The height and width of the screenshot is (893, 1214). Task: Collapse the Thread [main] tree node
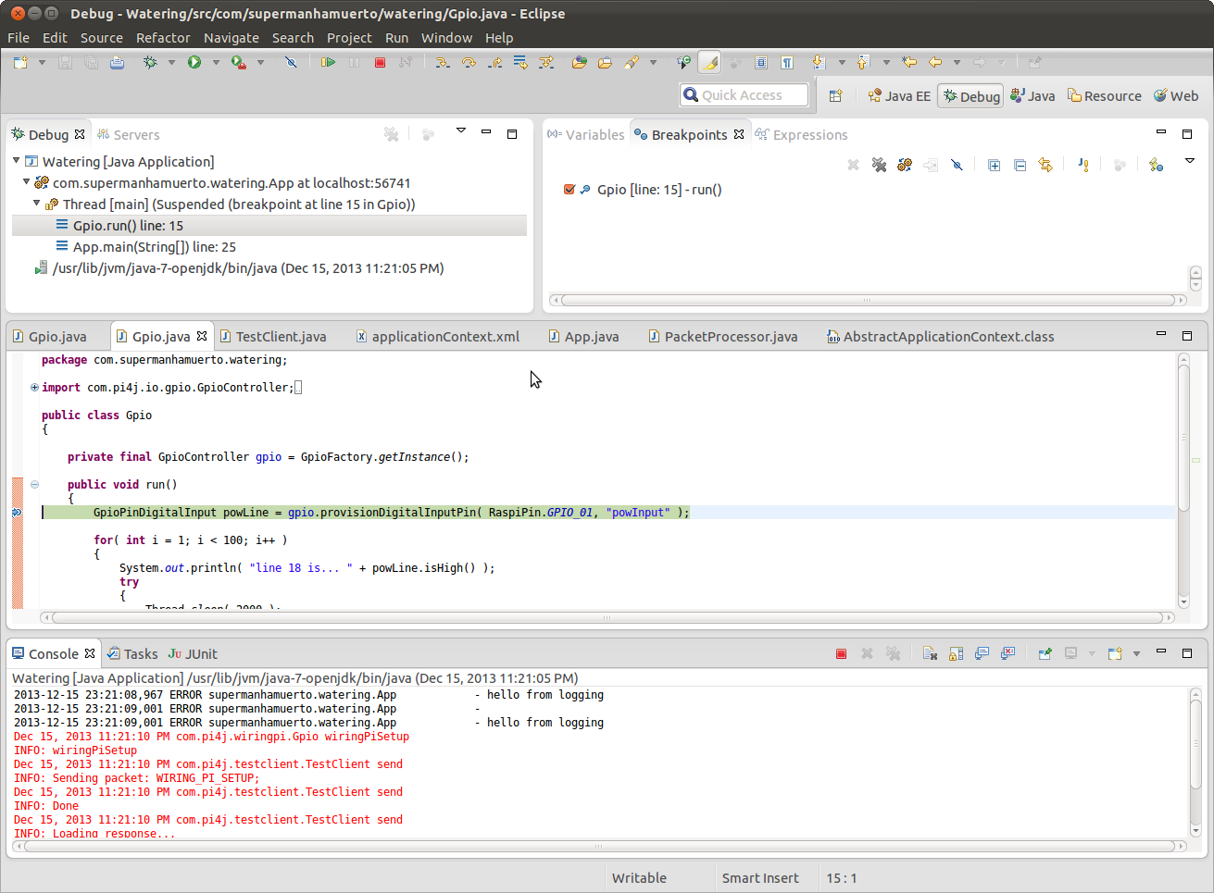point(37,204)
